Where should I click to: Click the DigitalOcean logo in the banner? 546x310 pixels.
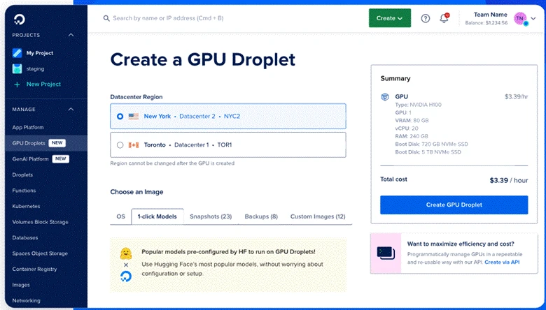pyautogui.click(x=126, y=276)
